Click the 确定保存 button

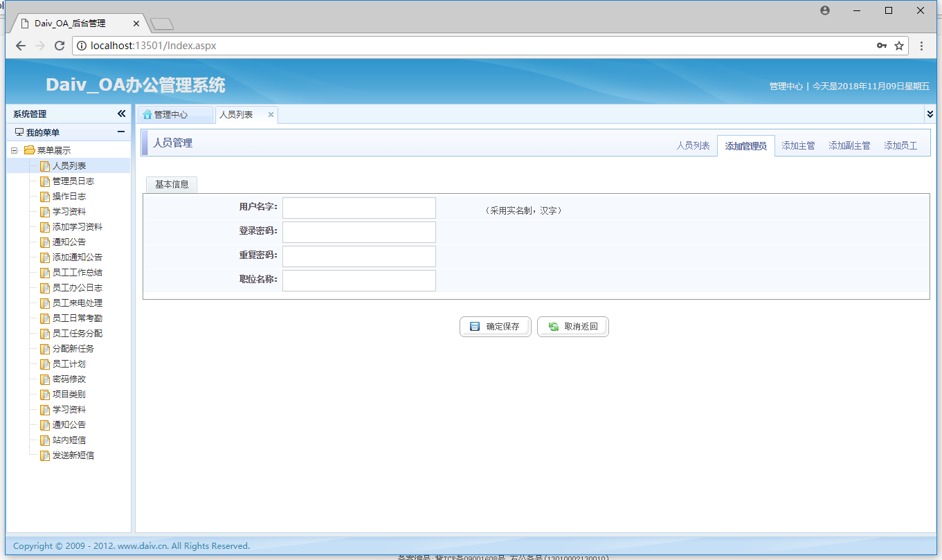pyautogui.click(x=496, y=327)
